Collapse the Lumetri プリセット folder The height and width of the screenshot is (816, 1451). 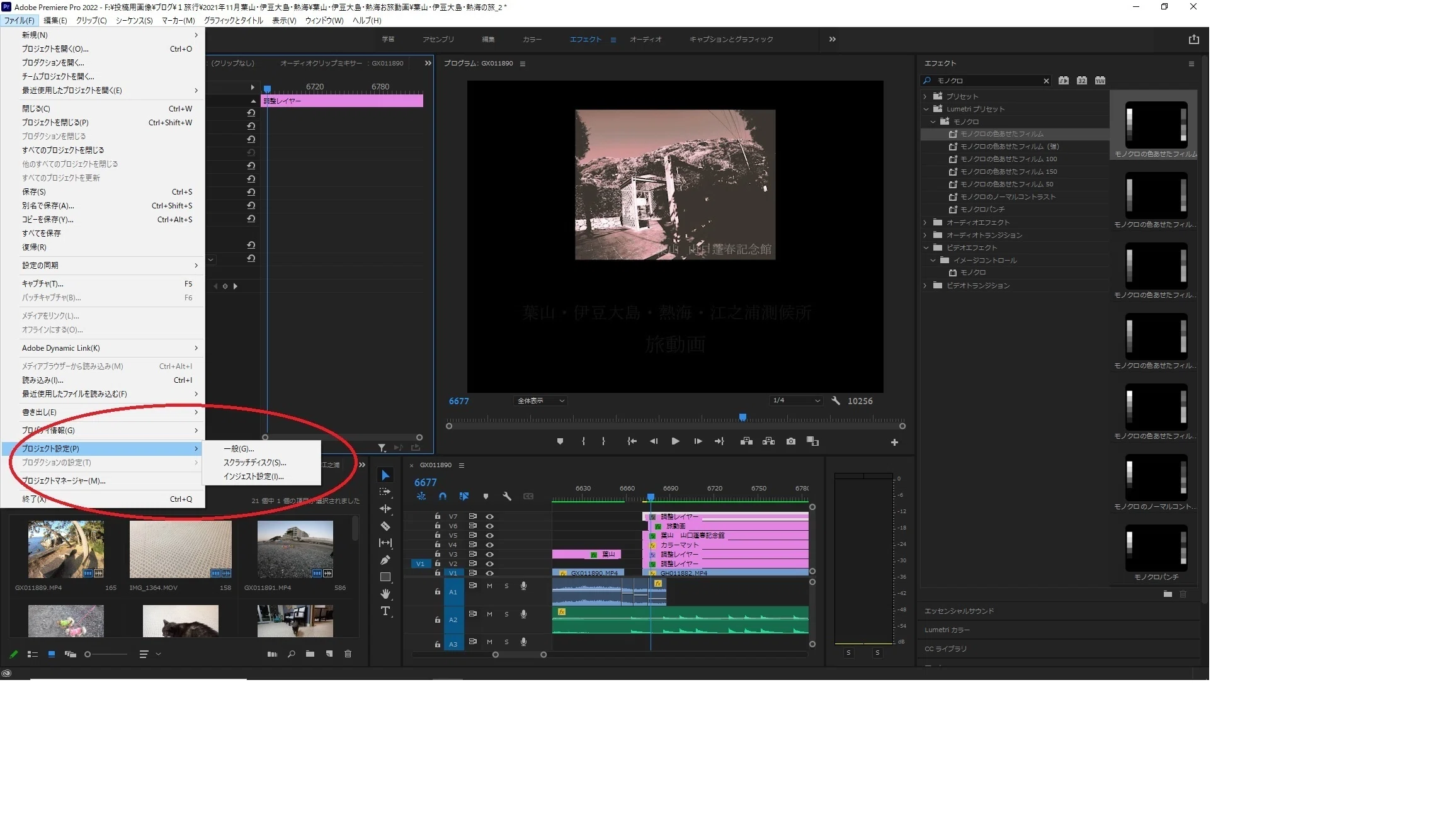click(x=925, y=109)
